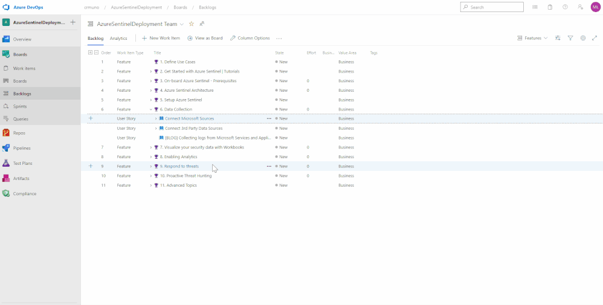The width and height of the screenshot is (603, 305).
Task: Expand feature 9. Respond to threats
Action: point(151,166)
